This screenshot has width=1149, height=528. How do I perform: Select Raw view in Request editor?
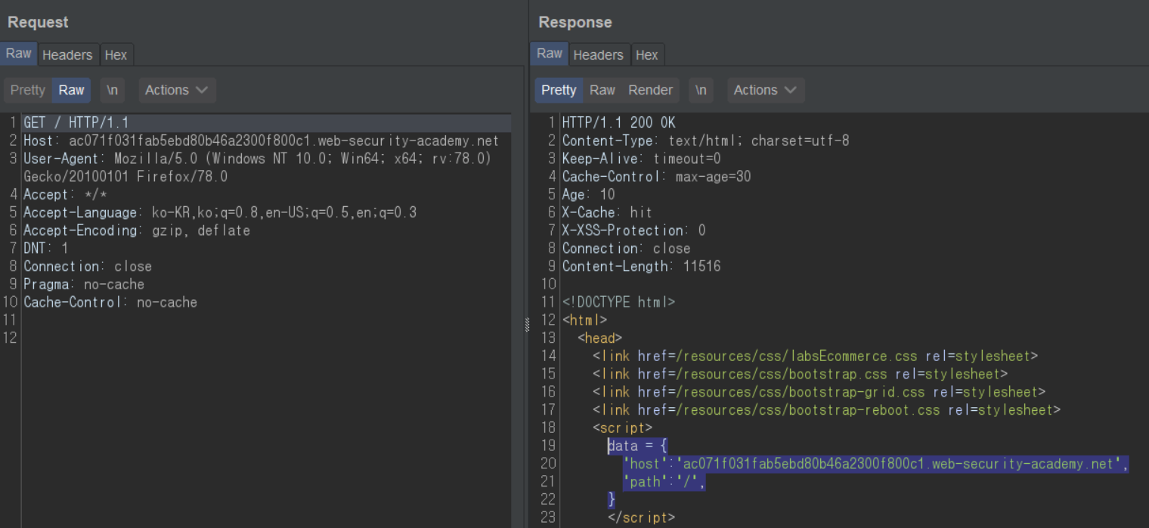[72, 90]
